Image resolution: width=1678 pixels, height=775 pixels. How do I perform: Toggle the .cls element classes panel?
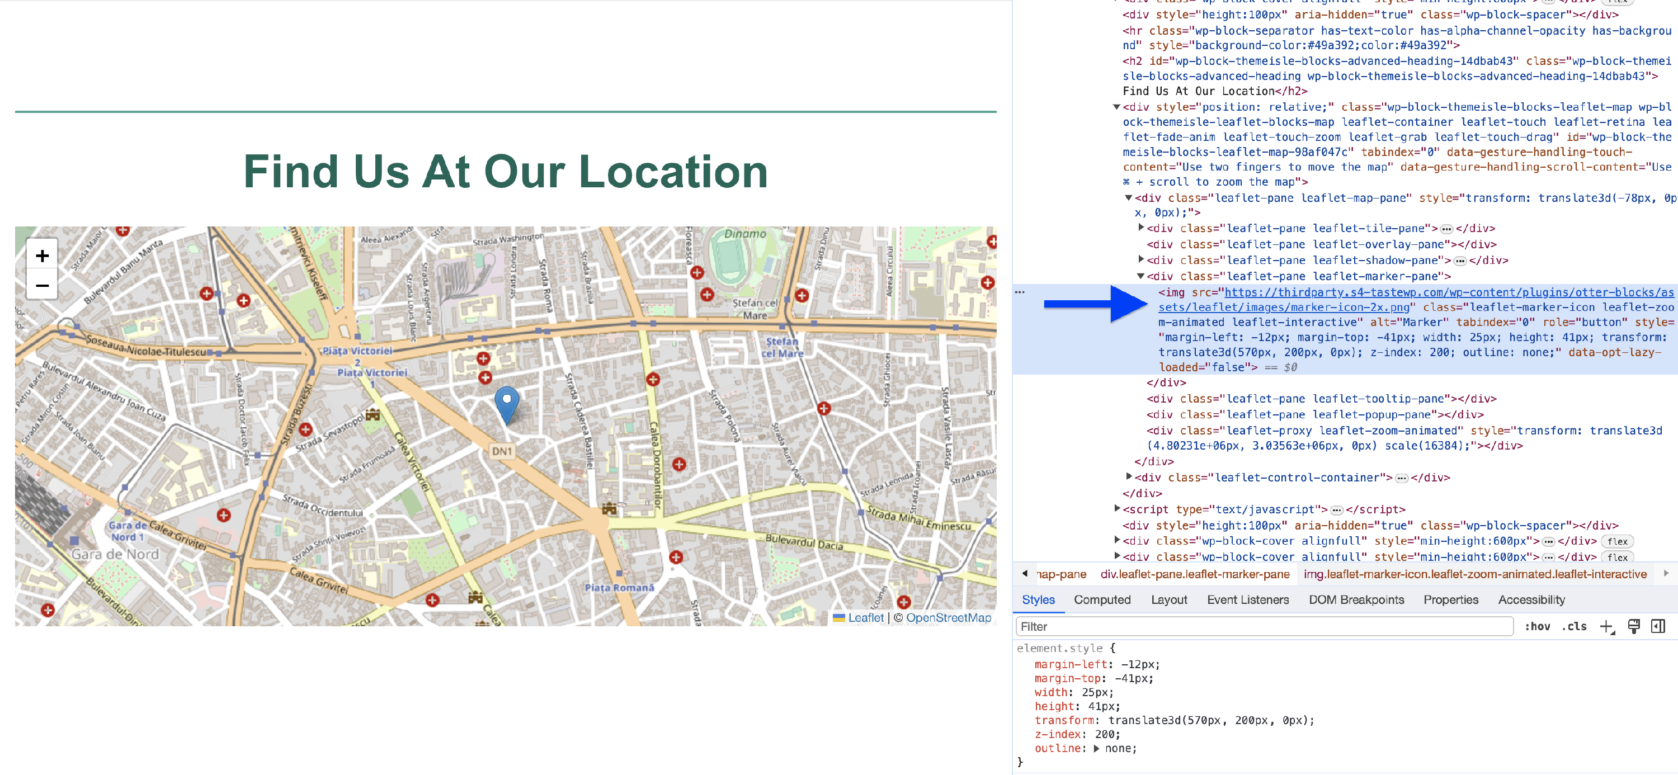click(x=1574, y=626)
